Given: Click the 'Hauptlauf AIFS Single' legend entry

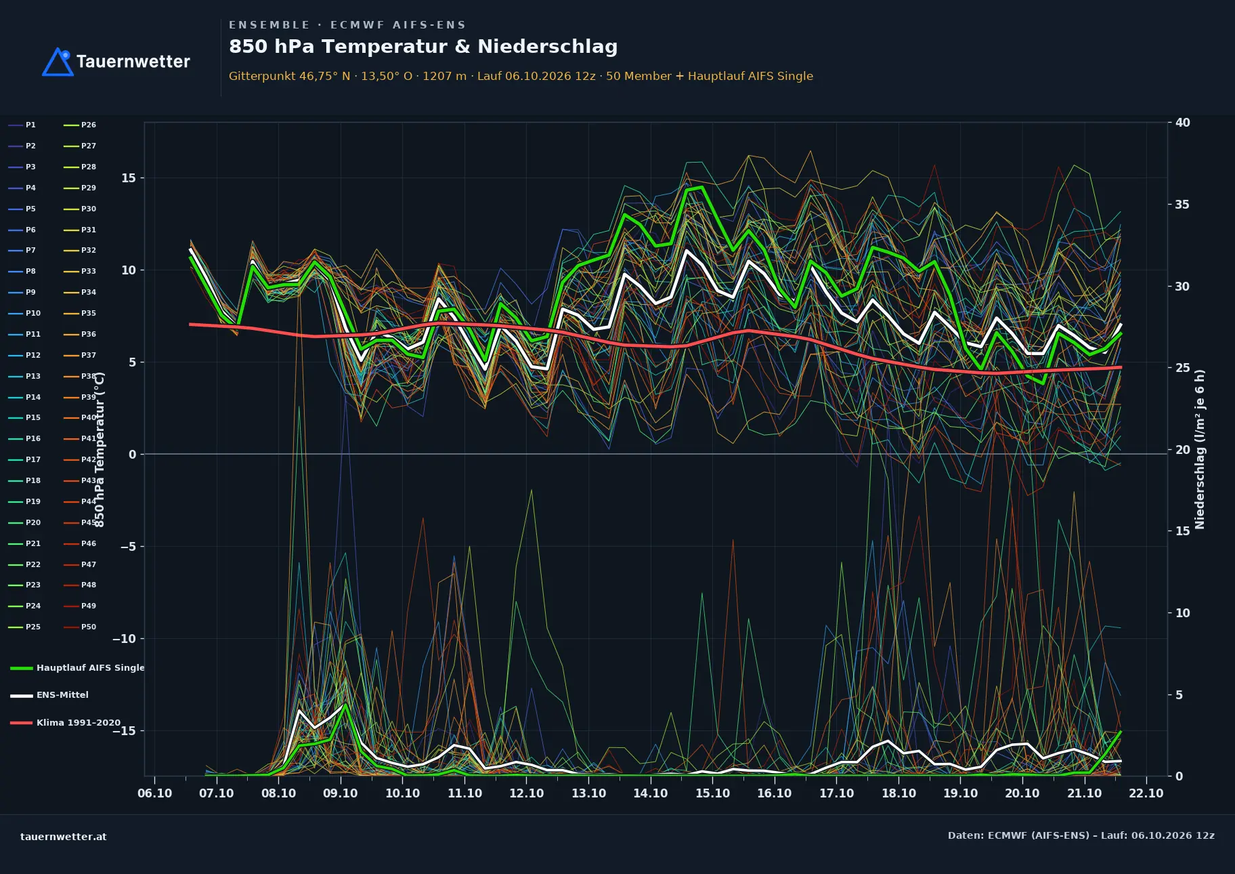Looking at the screenshot, I should (78, 667).
